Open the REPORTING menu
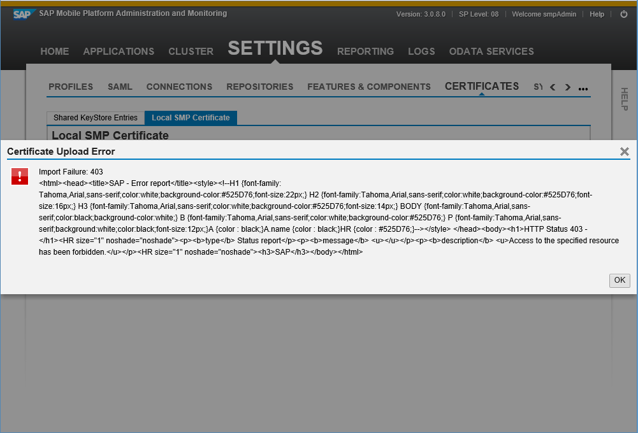The width and height of the screenshot is (638, 433). click(x=365, y=52)
